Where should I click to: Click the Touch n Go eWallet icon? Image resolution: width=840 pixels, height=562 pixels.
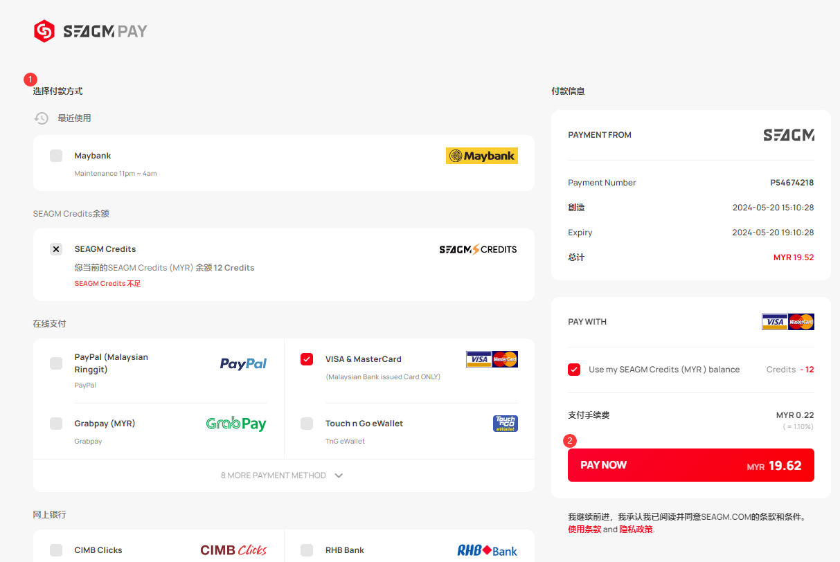click(506, 424)
